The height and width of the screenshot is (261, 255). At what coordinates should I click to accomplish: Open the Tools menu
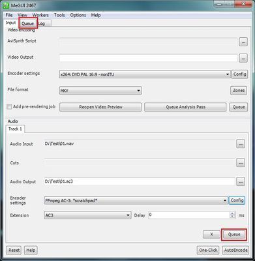pyautogui.click(x=59, y=15)
